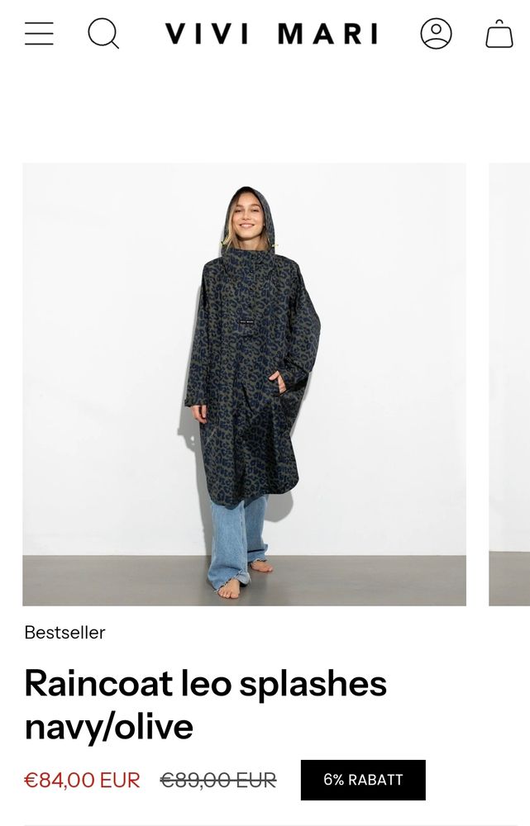
Task: Open the shopping bag cart icon
Action: [x=499, y=34]
